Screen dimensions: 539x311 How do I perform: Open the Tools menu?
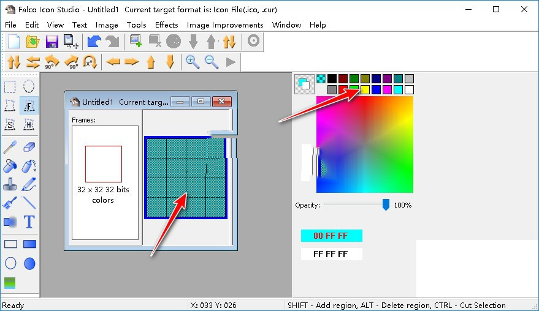point(137,25)
